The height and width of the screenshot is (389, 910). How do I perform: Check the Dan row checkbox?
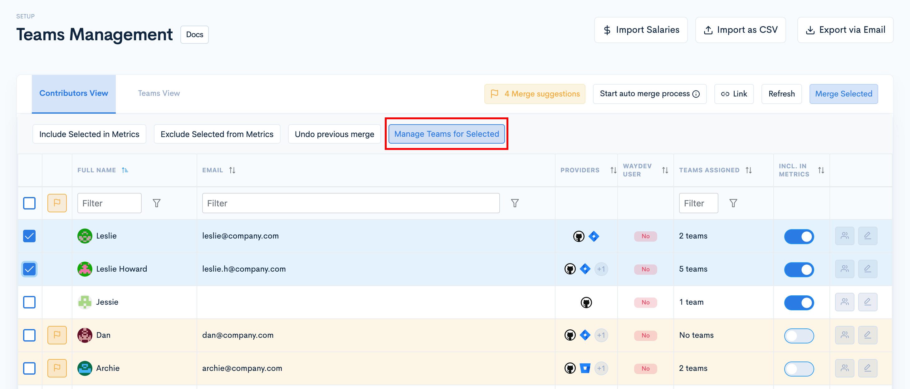pyautogui.click(x=29, y=335)
